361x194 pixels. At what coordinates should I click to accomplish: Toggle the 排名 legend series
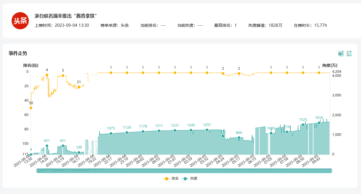point(171,178)
